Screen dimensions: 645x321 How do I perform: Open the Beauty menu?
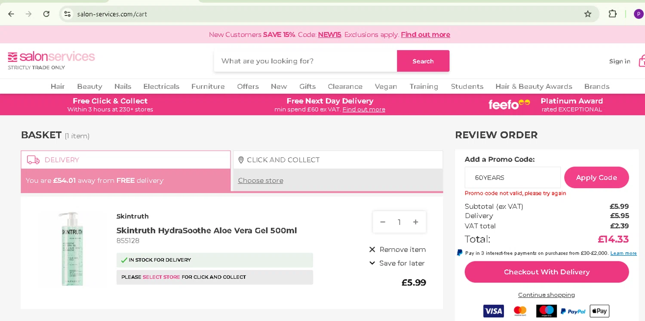click(x=89, y=86)
